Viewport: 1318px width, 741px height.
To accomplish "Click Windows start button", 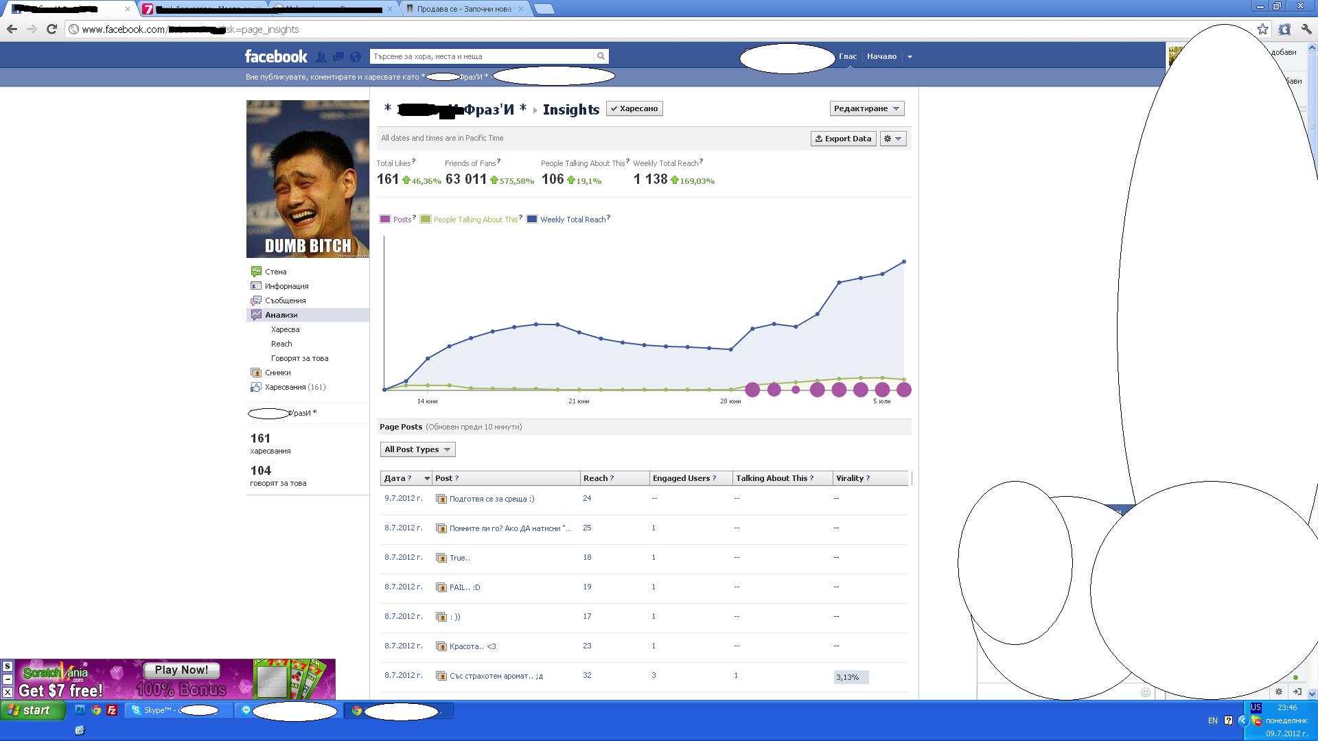I will click(x=33, y=710).
